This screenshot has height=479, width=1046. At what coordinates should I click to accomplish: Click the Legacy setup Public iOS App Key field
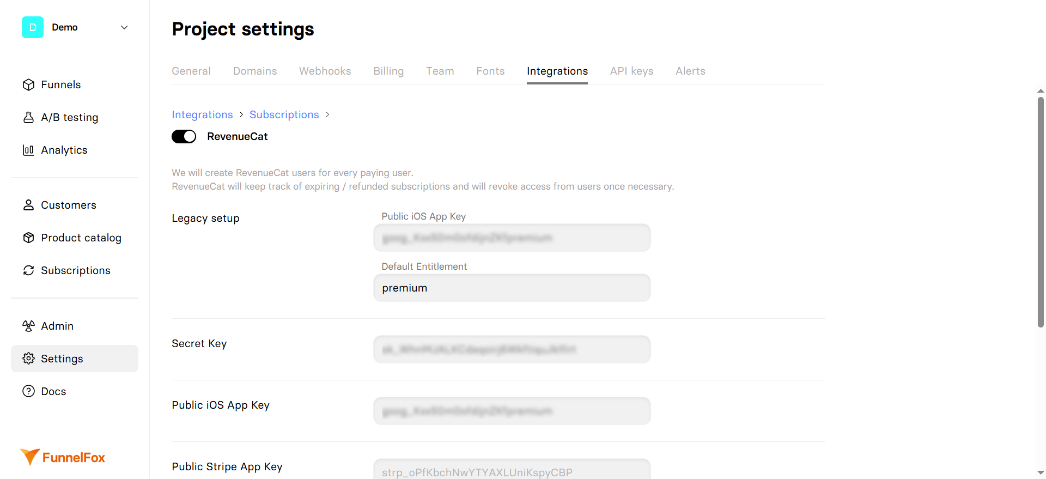click(512, 238)
